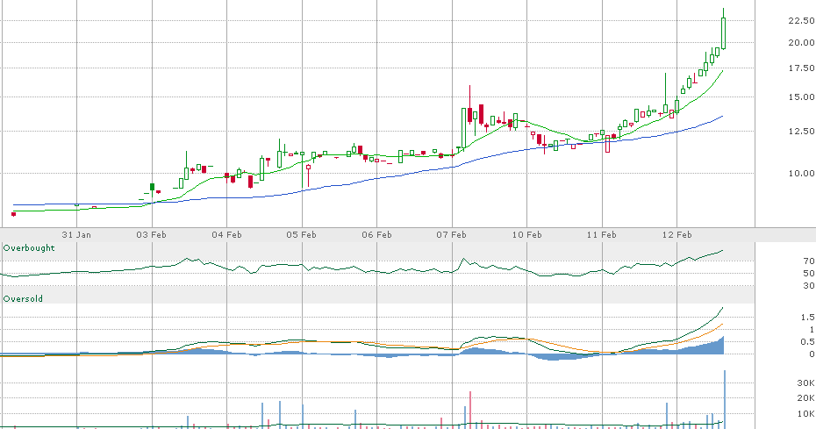The height and width of the screenshot is (429, 816).
Task: Click the tall pink volume bar after 07 Feb
Action: tap(470, 409)
